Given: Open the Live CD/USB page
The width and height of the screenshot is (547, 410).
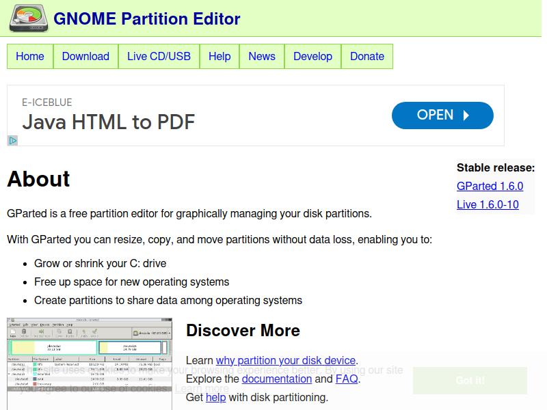Looking at the screenshot, I should pyautogui.click(x=159, y=57).
